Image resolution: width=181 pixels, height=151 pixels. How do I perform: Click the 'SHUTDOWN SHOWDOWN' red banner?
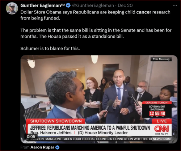pyautogui.click(x=56, y=121)
